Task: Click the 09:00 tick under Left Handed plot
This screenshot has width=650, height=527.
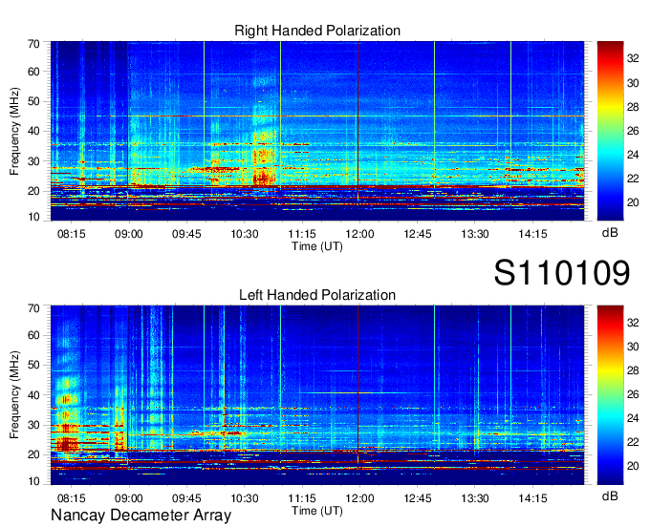Action: (x=128, y=498)
